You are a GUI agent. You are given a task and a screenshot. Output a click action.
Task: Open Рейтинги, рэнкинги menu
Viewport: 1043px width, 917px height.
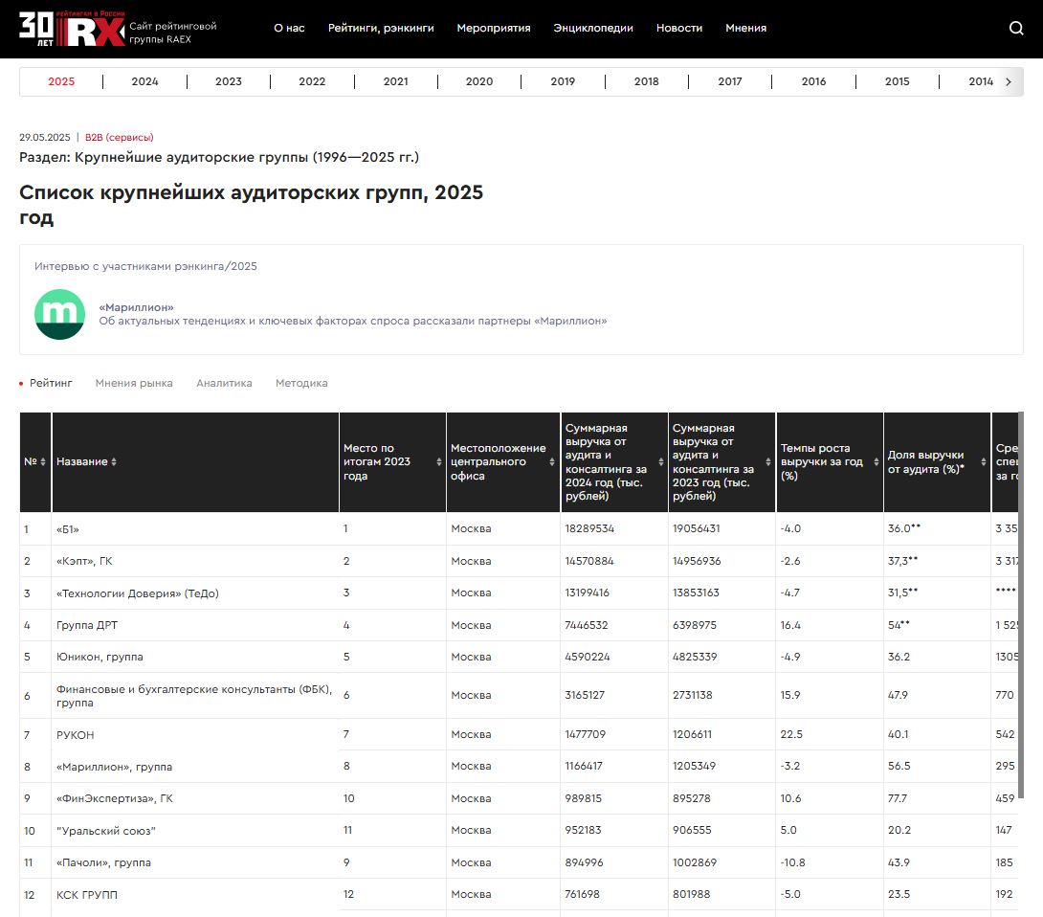pos(381,28)
